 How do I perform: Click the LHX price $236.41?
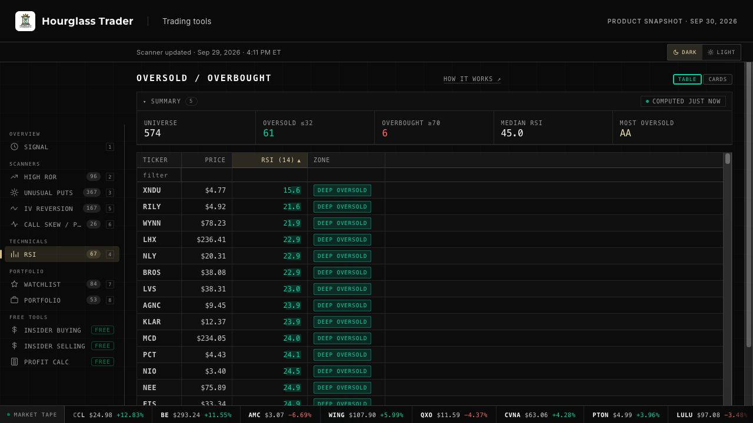point(211,240)
